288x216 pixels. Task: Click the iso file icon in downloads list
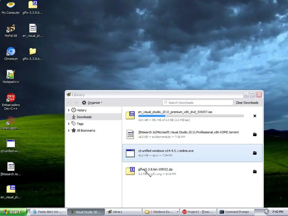(x=130, y=115)
